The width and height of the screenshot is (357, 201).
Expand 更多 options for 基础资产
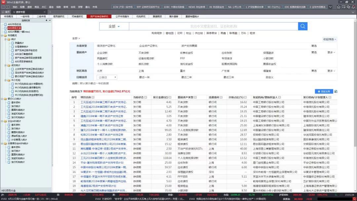(331, 52)
